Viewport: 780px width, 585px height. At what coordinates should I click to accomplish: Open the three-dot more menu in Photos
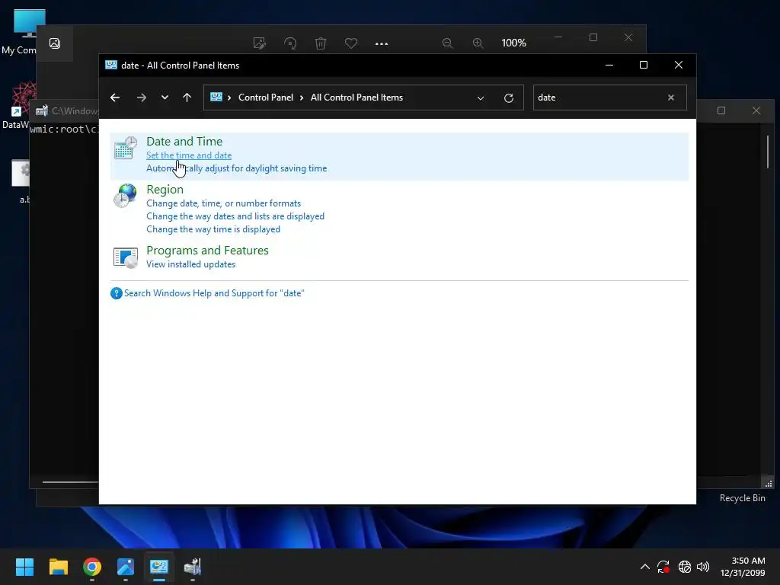[x=381, y=43]
